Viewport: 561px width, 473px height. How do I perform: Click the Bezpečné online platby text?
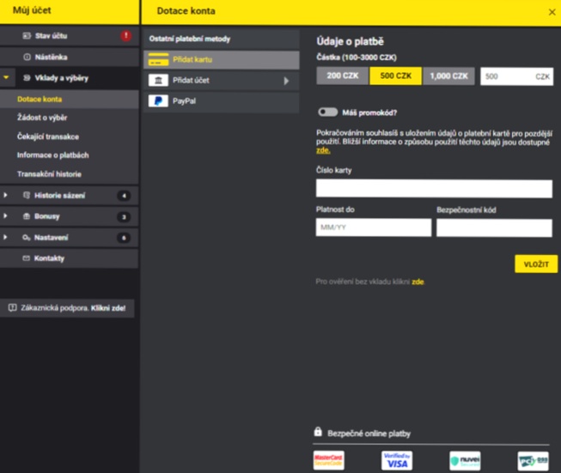tap(369, 434)
